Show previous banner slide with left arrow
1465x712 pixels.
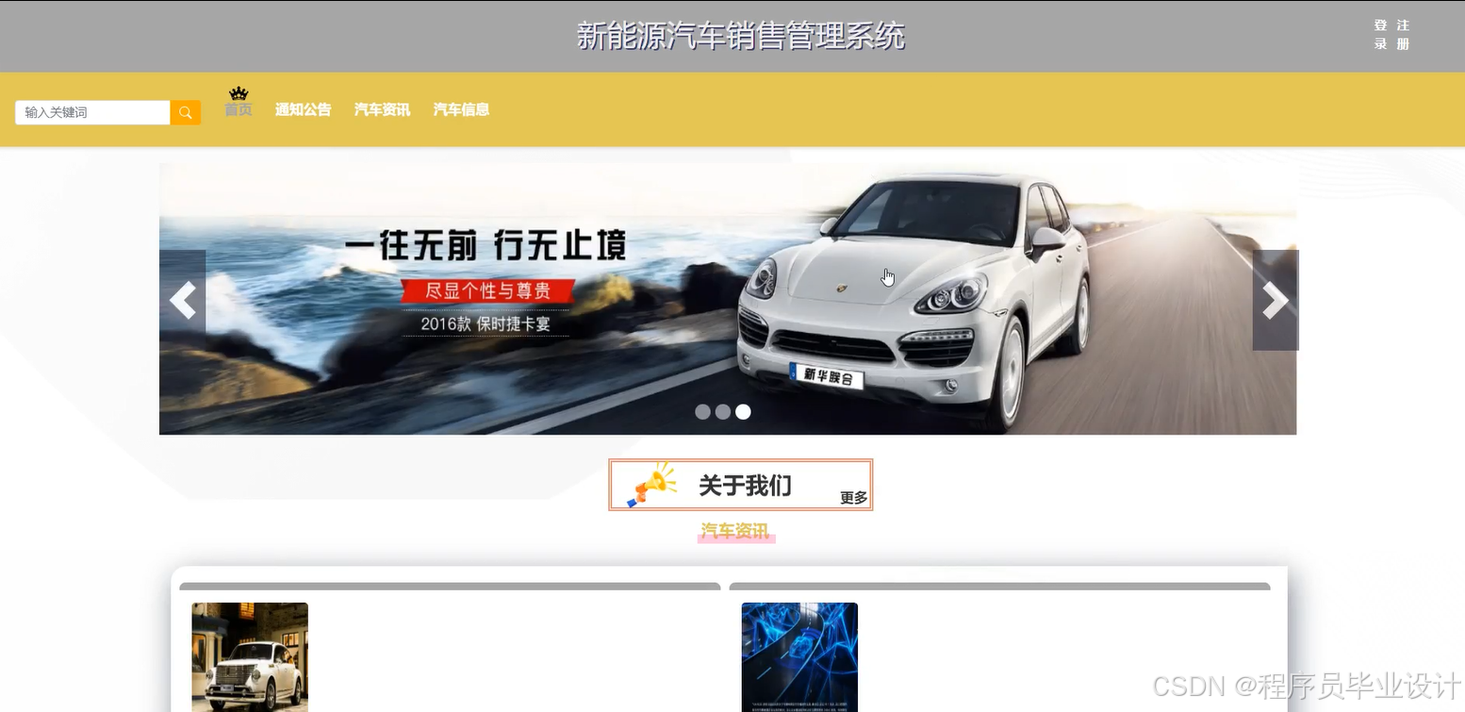183,300
